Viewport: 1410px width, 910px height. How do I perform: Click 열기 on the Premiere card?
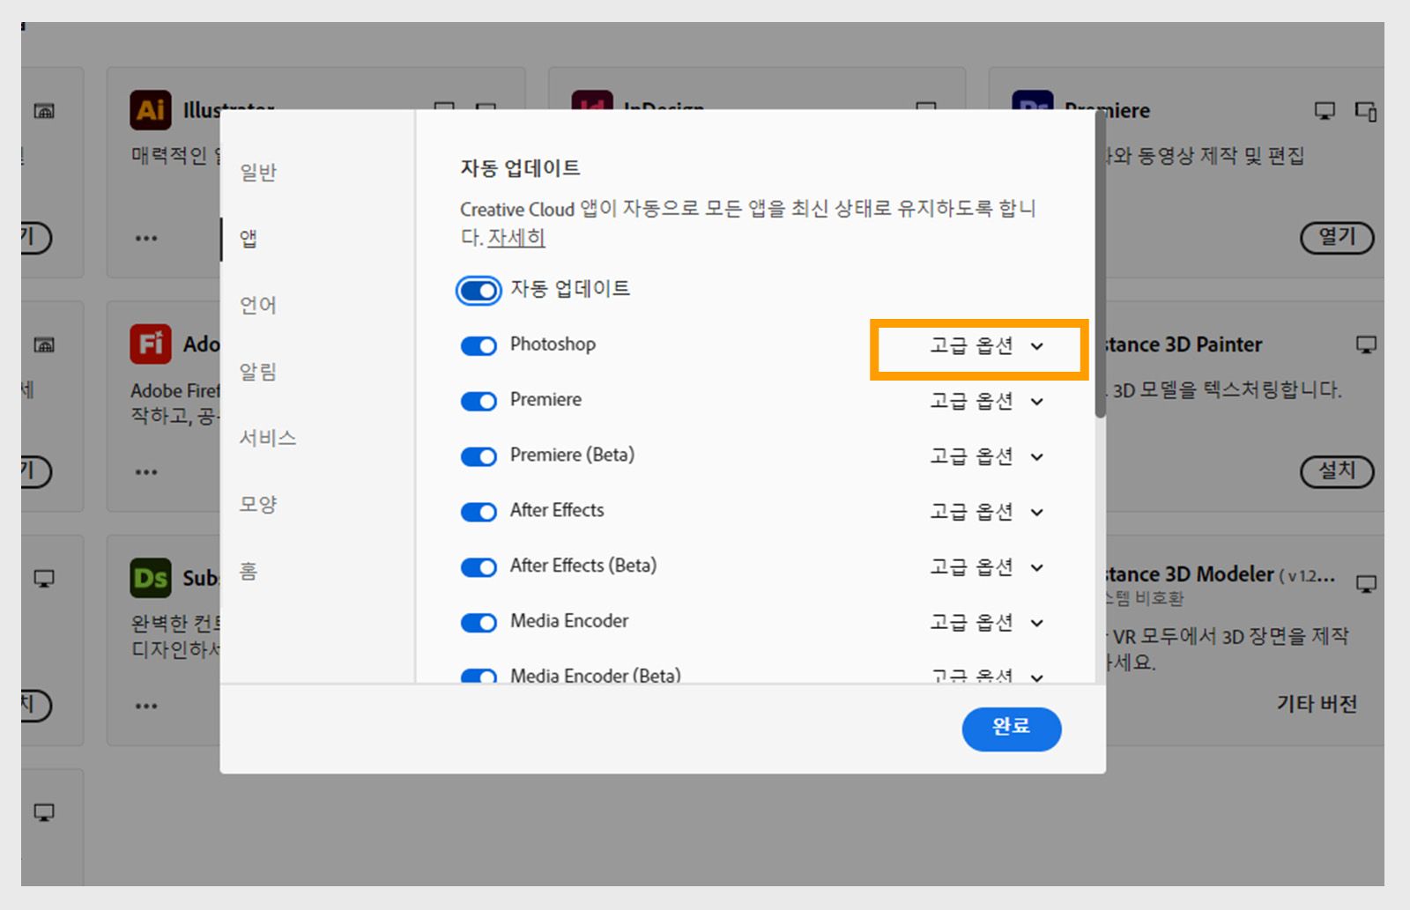point(1337,238)
